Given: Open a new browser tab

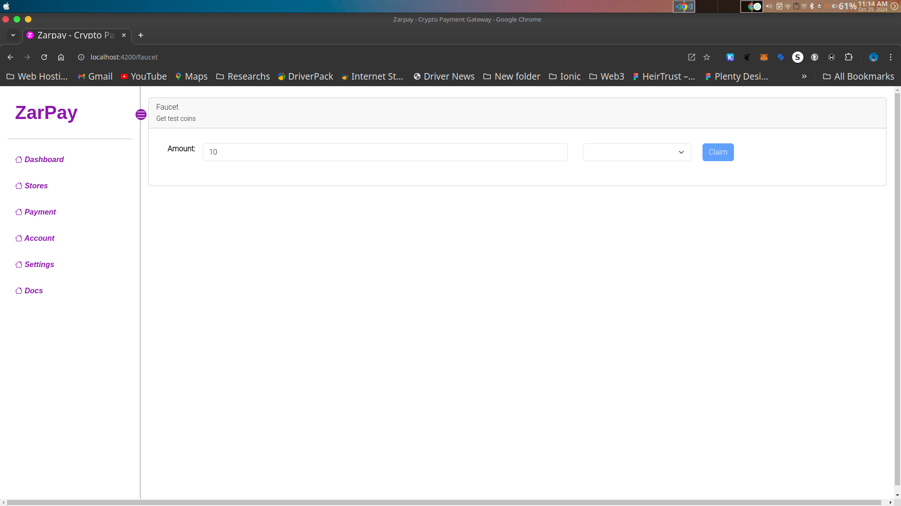Looking at the screenshot, I should (140, 35).
